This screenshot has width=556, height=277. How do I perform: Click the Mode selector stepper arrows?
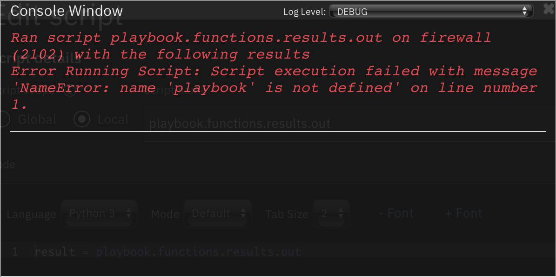(243, 213)
